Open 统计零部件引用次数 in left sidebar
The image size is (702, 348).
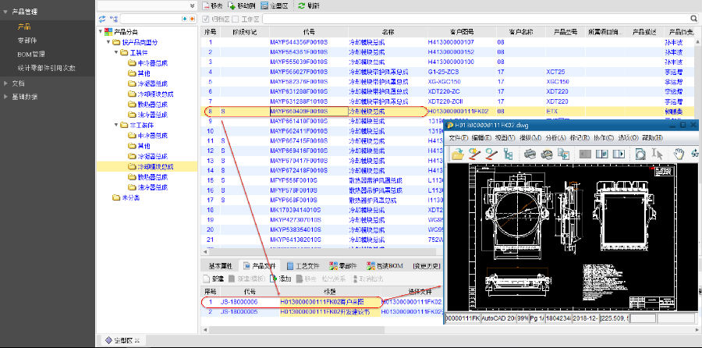[x=47, y=68]
